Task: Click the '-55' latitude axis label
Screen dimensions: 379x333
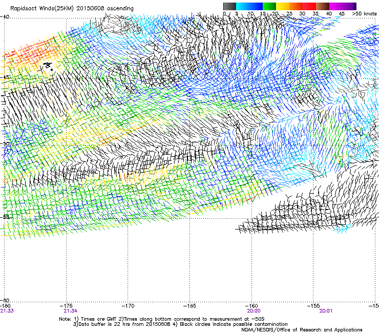Action: click(5, 217)
